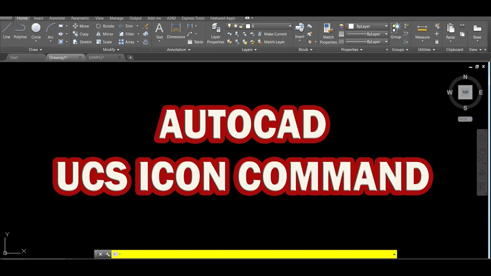Click the Erase tool icon

coord(146,26)
